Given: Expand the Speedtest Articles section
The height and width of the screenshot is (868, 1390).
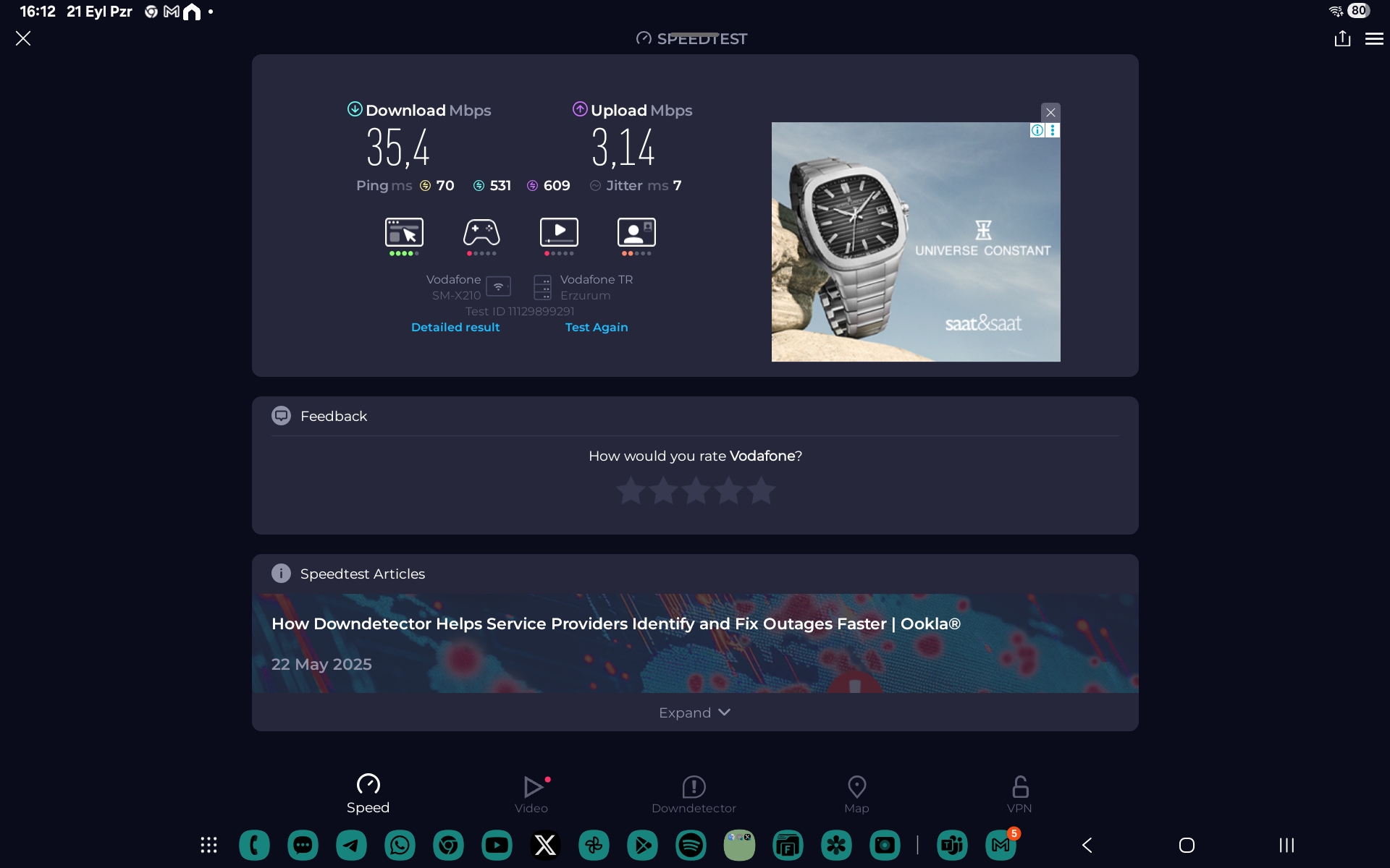Looking at the screenshot, I should [694, 712].
